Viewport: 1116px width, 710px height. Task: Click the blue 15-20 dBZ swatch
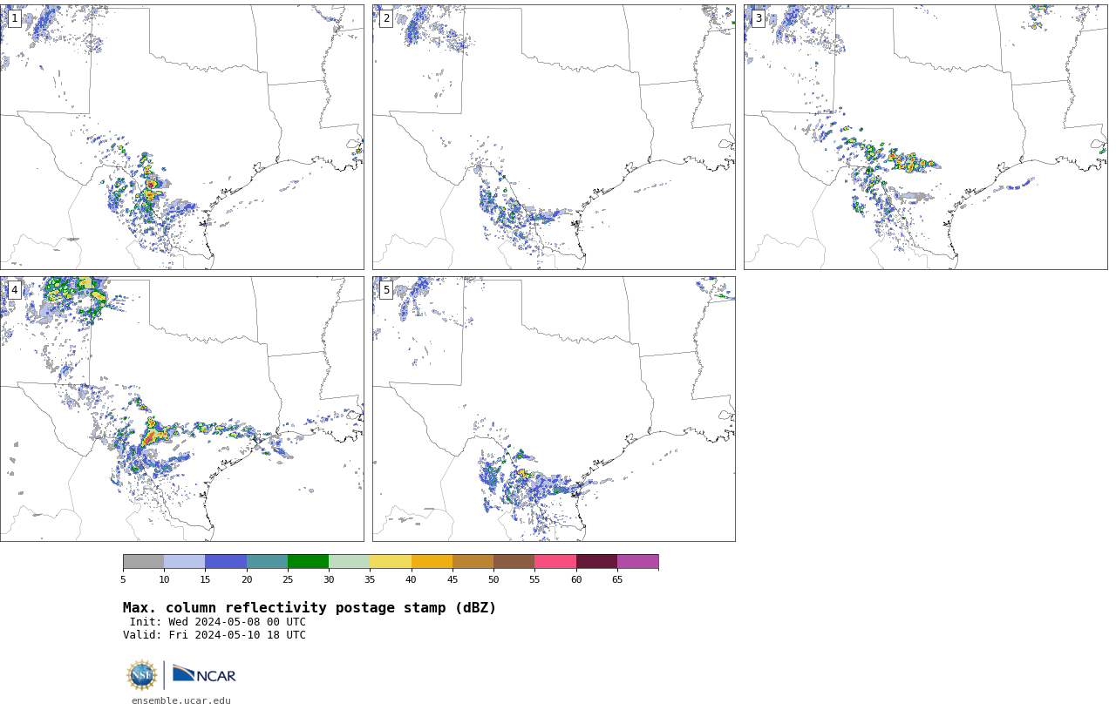click(226, 561)
